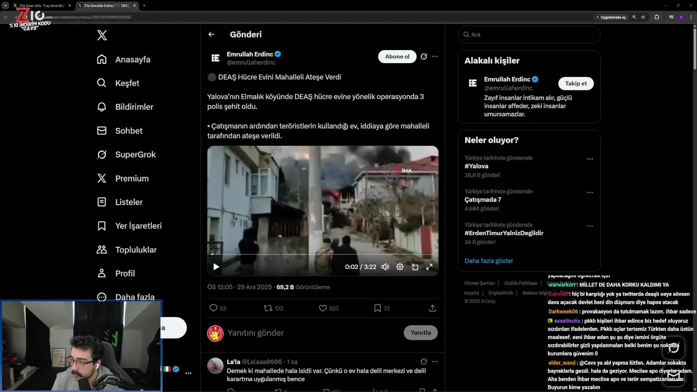Enter fullscreen on the video
This screenshot has height=392, width=697.
[429, 267]
